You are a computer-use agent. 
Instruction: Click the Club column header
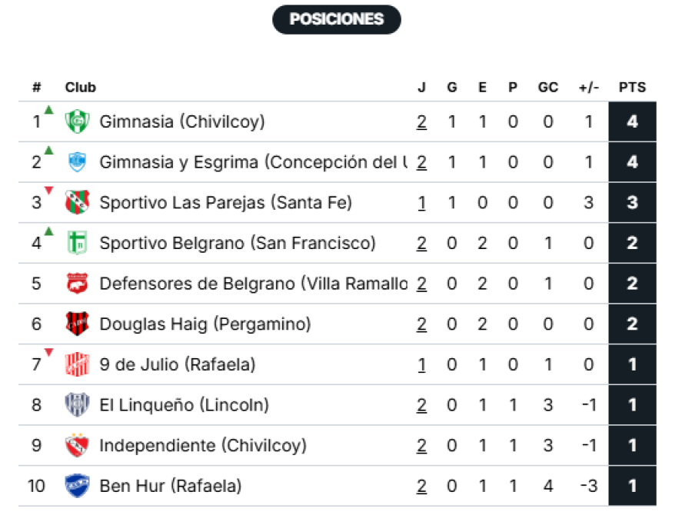[81, 88]
